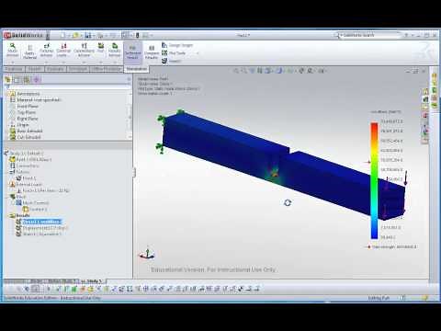Open the Results Advisor tool
The width and height of the screenshot is (441, 331).
(115, 50)
